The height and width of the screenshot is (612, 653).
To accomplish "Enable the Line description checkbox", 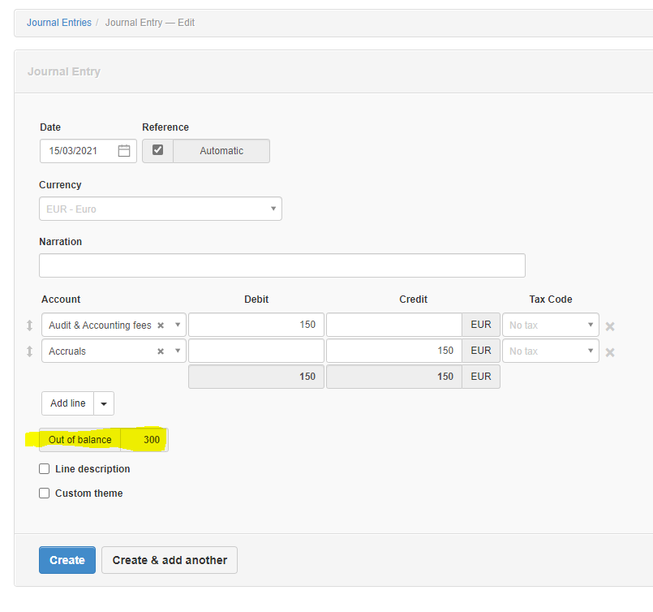I will [44, 468].
